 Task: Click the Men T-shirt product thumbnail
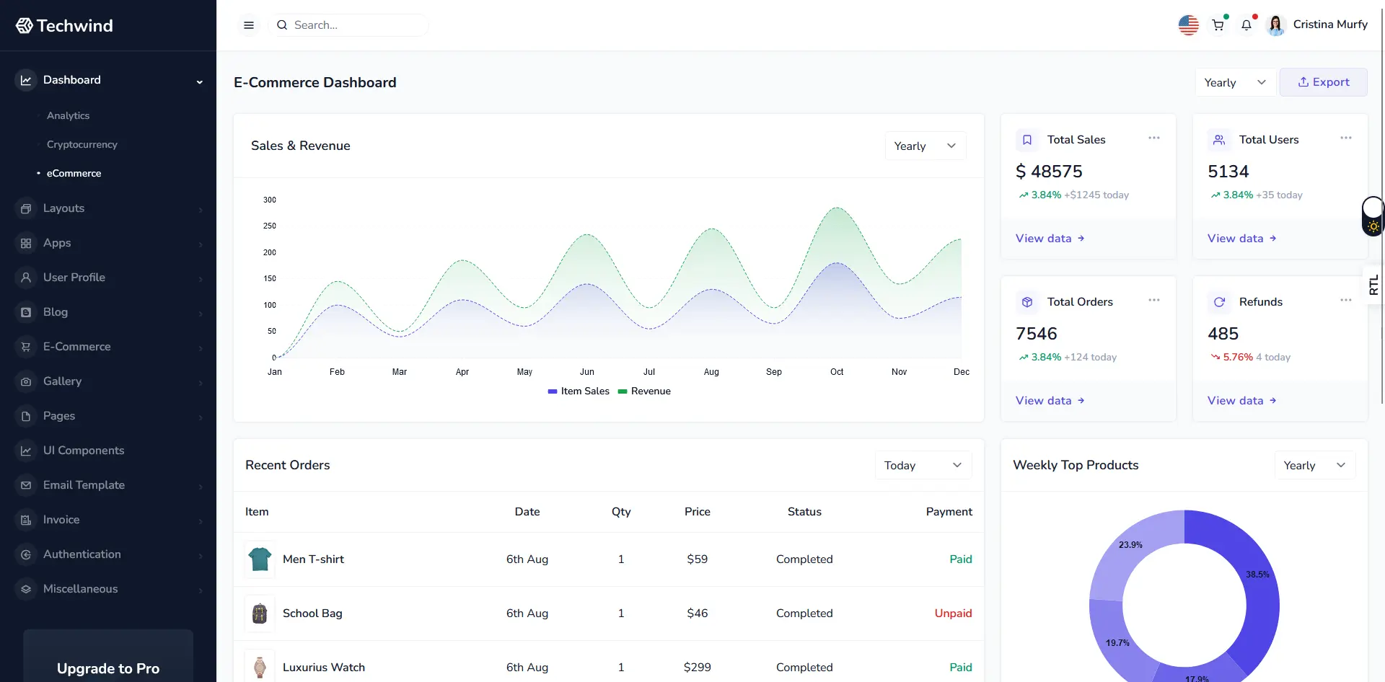pos(260,559)
